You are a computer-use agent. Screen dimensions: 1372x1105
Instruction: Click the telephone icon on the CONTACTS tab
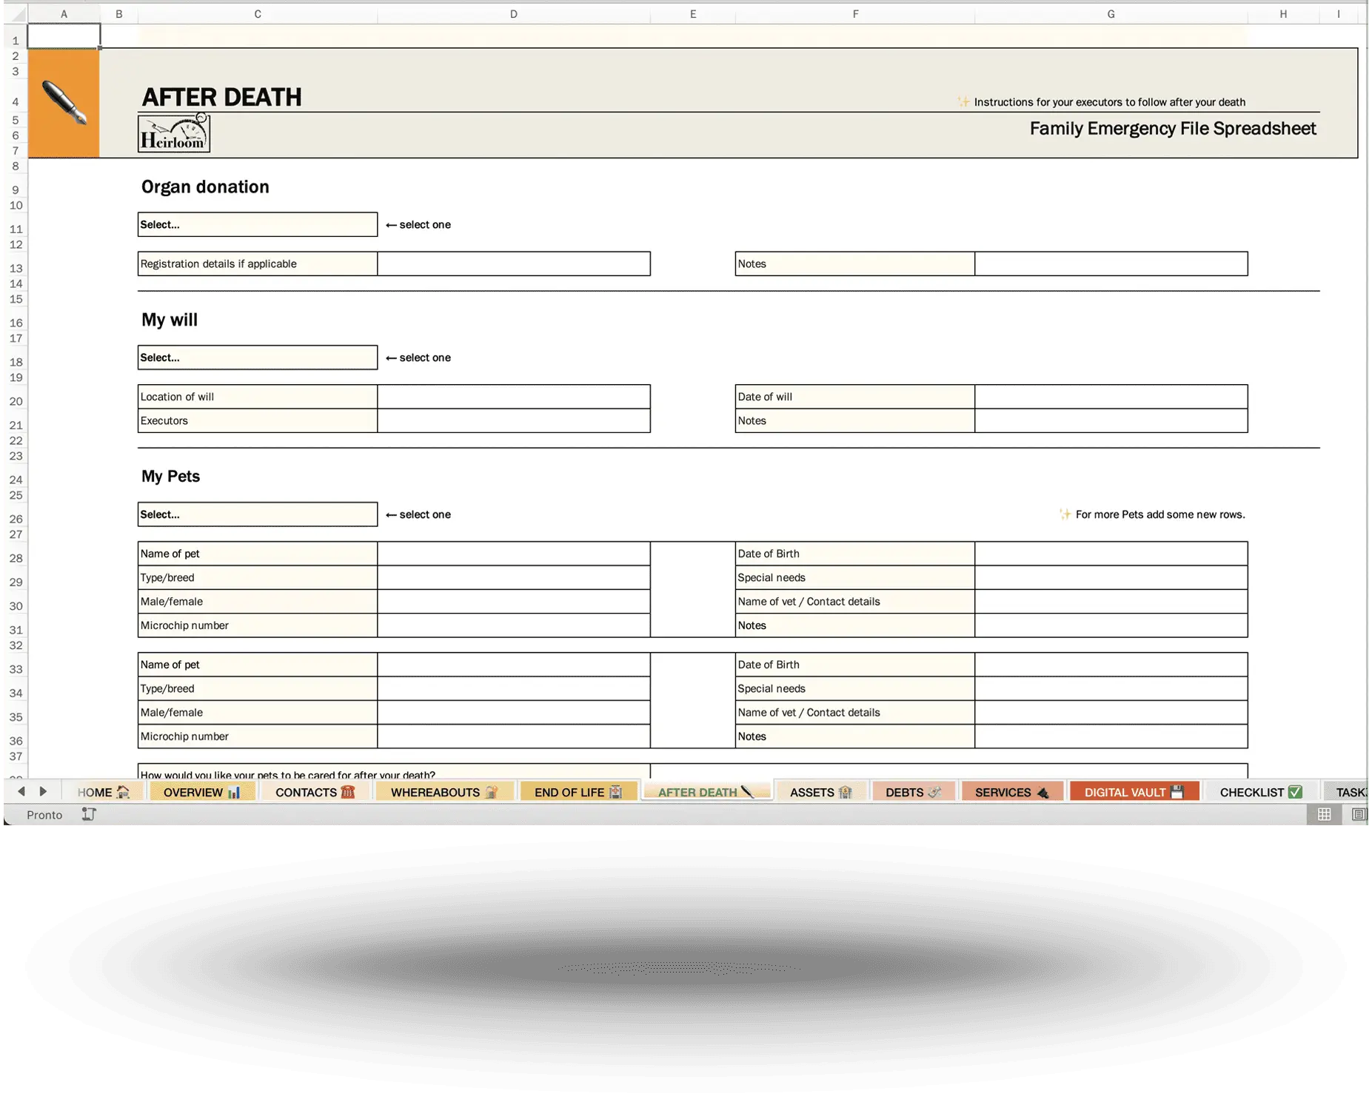[349, 791]
